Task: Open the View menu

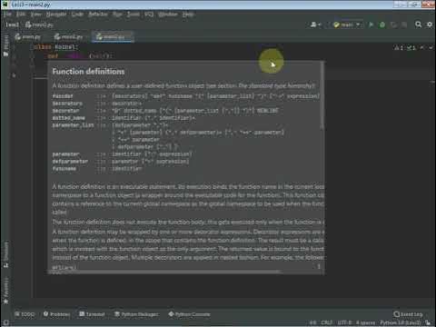Action: pyautogui.click(x=35, y=15)
